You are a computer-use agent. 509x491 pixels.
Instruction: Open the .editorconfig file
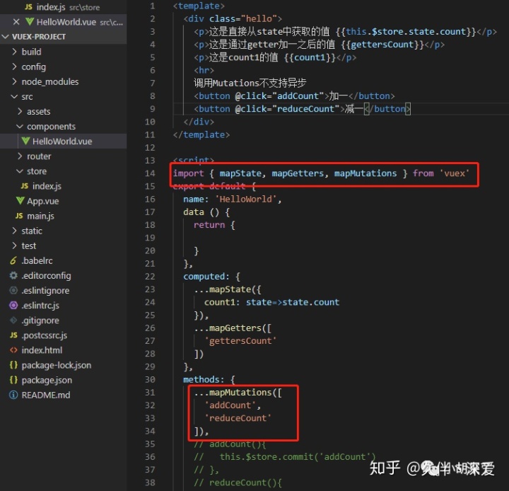(x=64, y=276)
